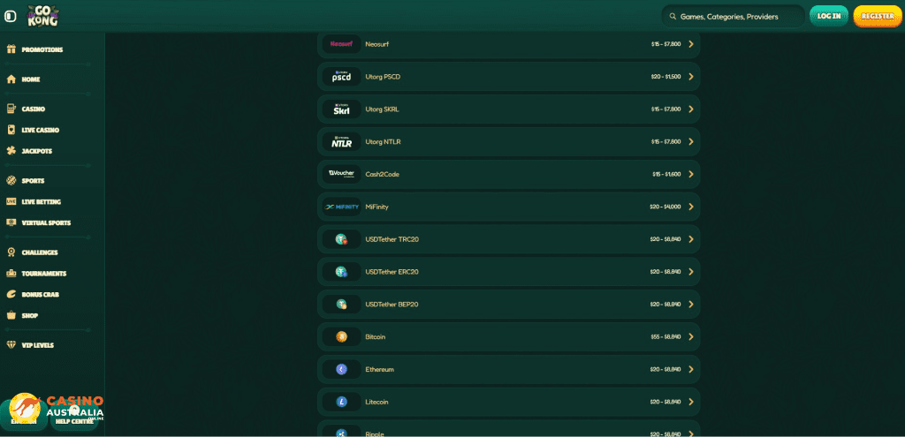The height and width of the screenshot is (437, 905).
Task: Open the Tournaments page
Action: 44,274
